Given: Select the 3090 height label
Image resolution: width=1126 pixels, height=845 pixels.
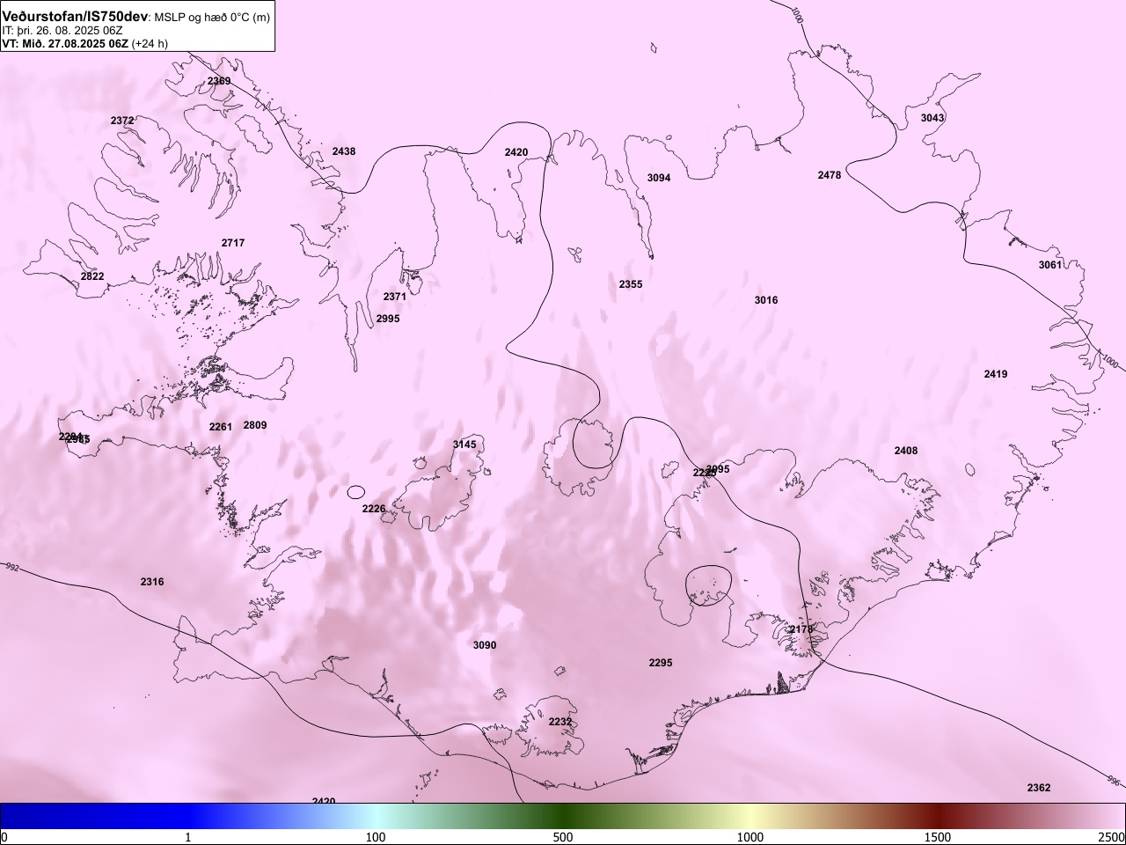Looking at the screenshot, I should tap(485, 645).
